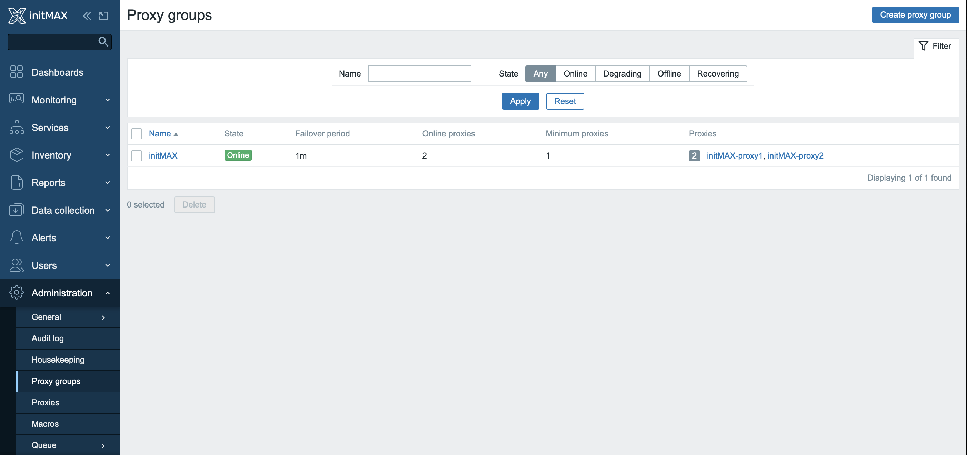Open the initMAX-proxy2 link
This screenshot has width=967, height=455.
click(x=795, y=156)
